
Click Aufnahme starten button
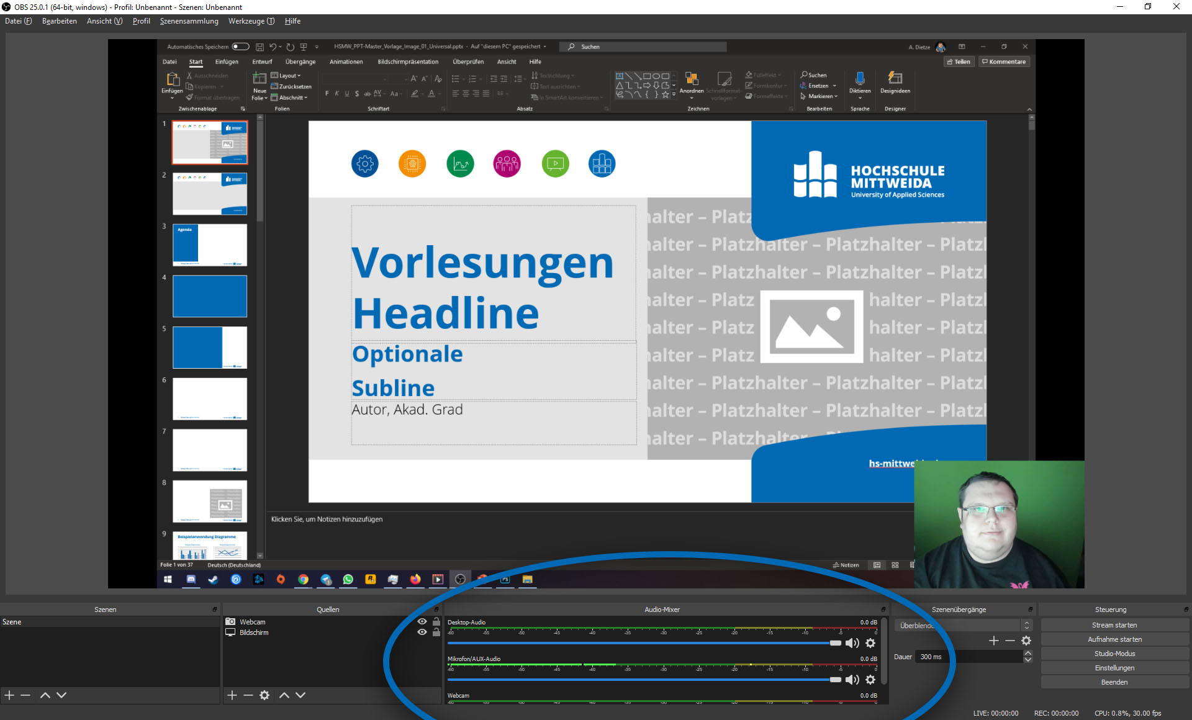point(1114,639)
